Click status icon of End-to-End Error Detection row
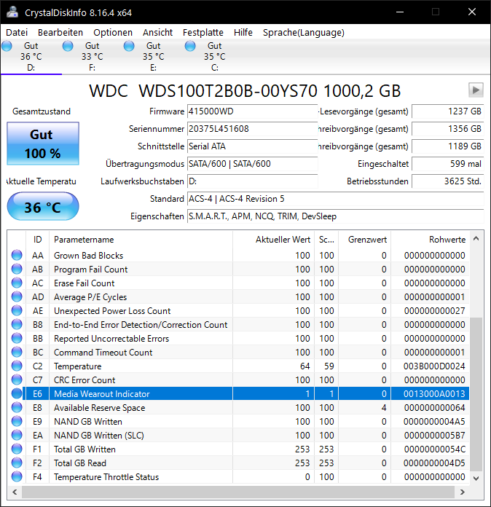This screenshot has height=507, width=491. point(17,324)
